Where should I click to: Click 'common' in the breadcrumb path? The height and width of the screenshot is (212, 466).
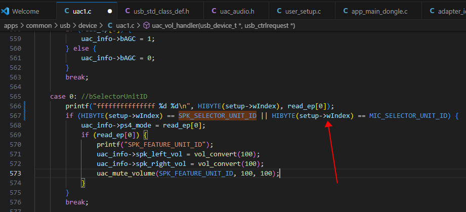(x=38, y=26)
